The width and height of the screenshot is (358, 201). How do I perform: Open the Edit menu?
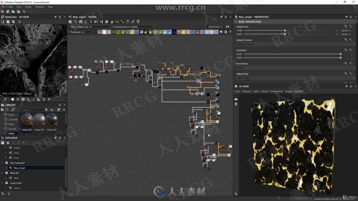[x=11, y=7]
